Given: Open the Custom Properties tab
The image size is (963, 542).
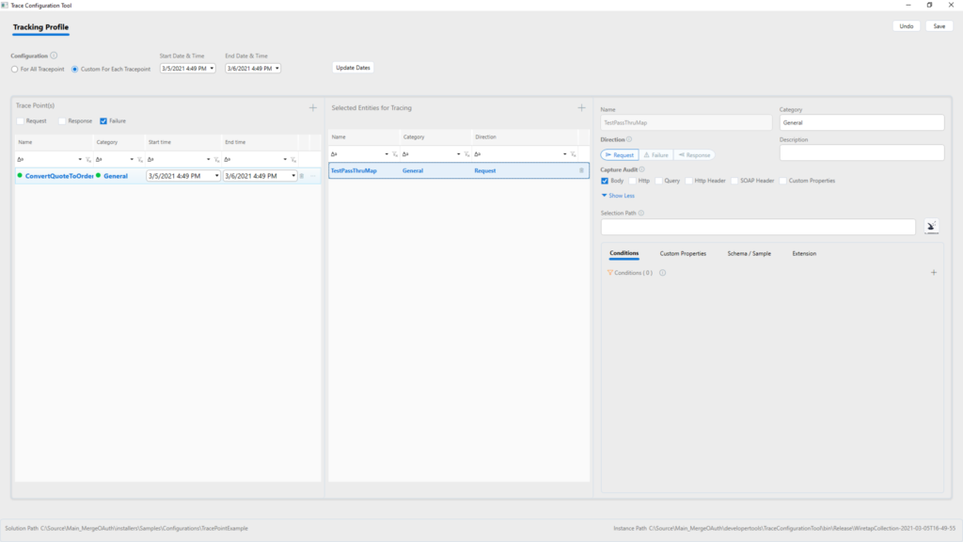Looking at the screenshot, I should 683,253.
